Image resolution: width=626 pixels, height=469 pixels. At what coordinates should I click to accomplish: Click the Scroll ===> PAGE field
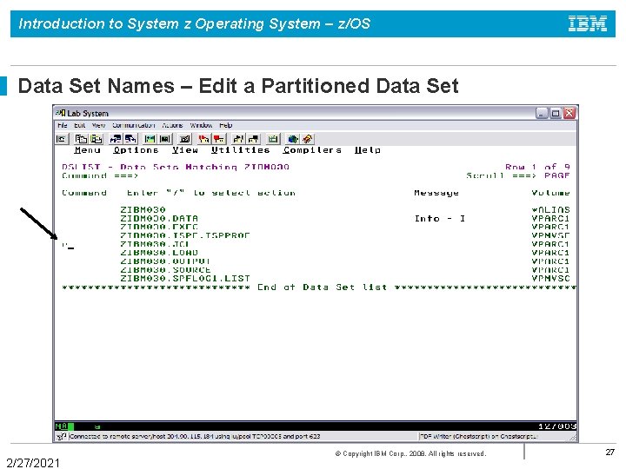pos(557,175)
